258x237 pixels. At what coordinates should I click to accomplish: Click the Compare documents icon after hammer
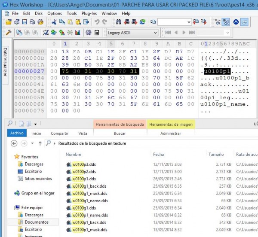click(x=19, y=33)
